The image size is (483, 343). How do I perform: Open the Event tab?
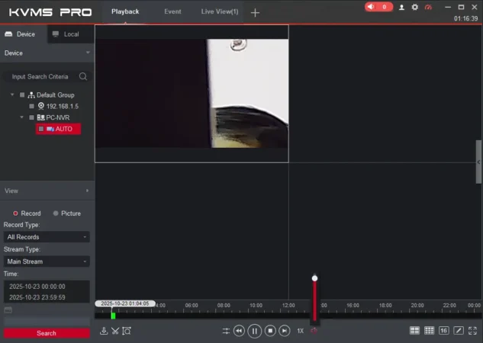172,11
